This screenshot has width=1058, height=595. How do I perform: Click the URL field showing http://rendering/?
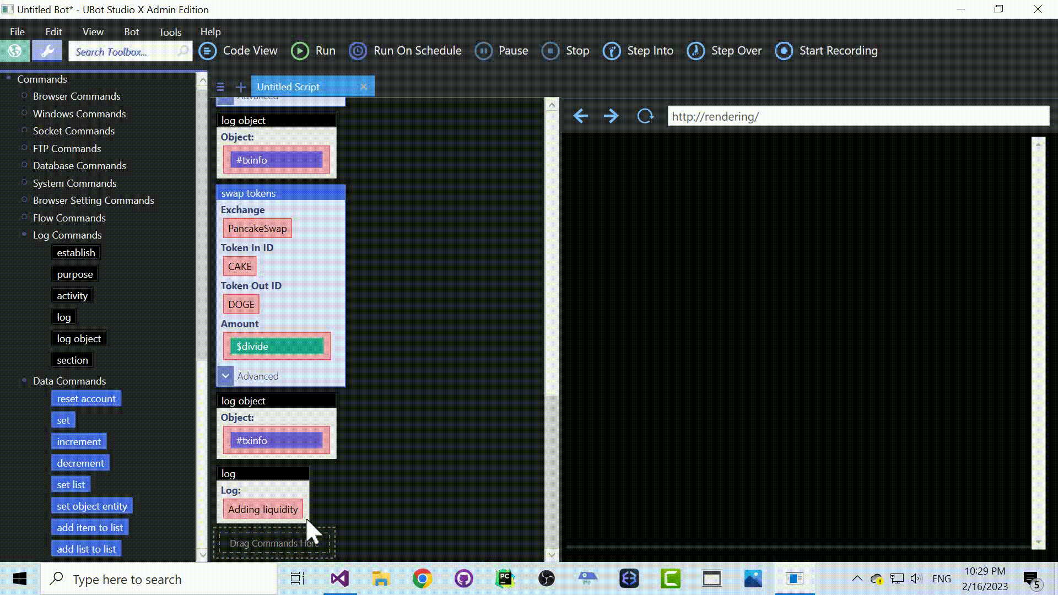pos(858,116)
